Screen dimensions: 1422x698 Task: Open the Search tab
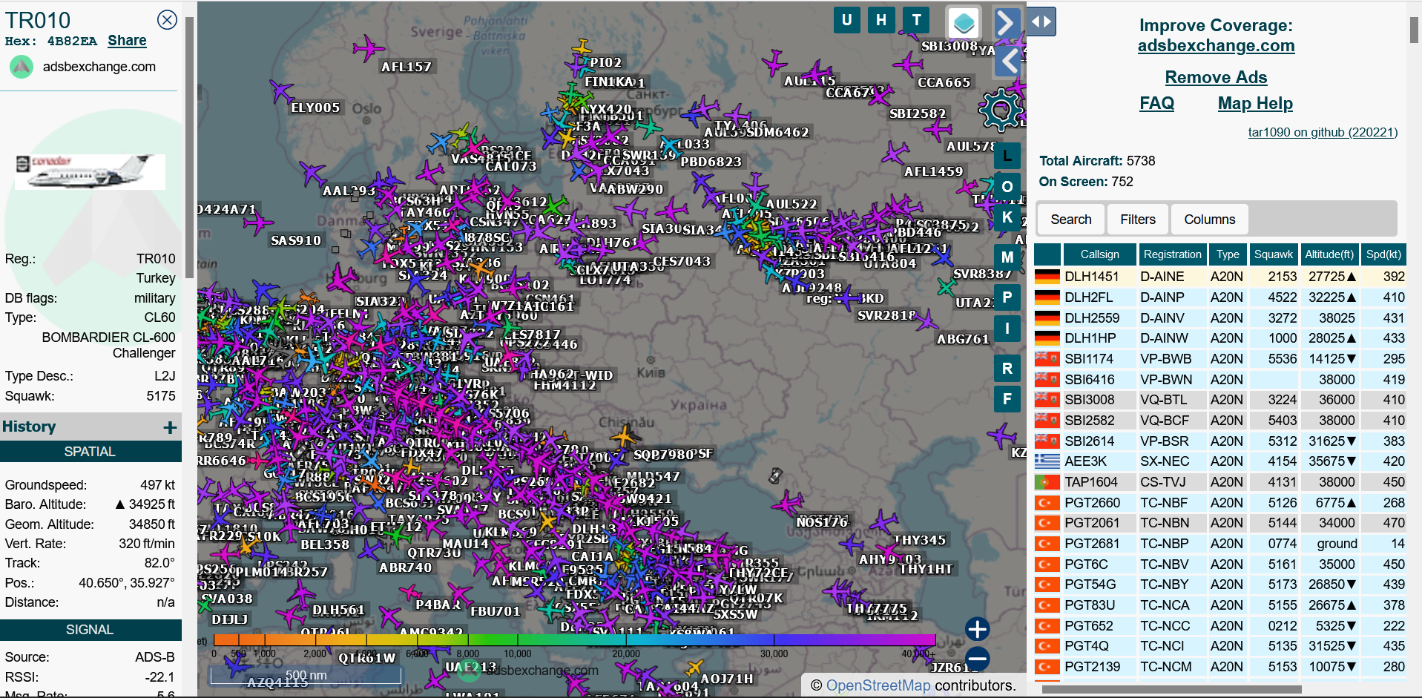click(1070, 220)
